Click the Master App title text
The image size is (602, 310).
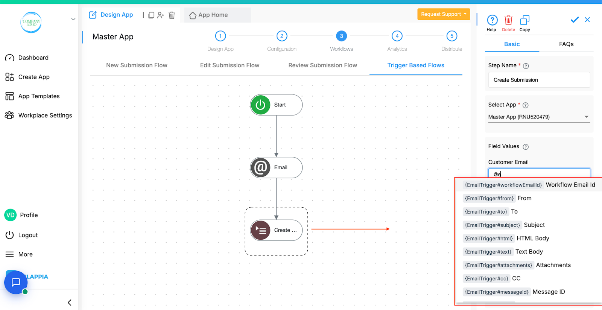[x=113, y=36]
